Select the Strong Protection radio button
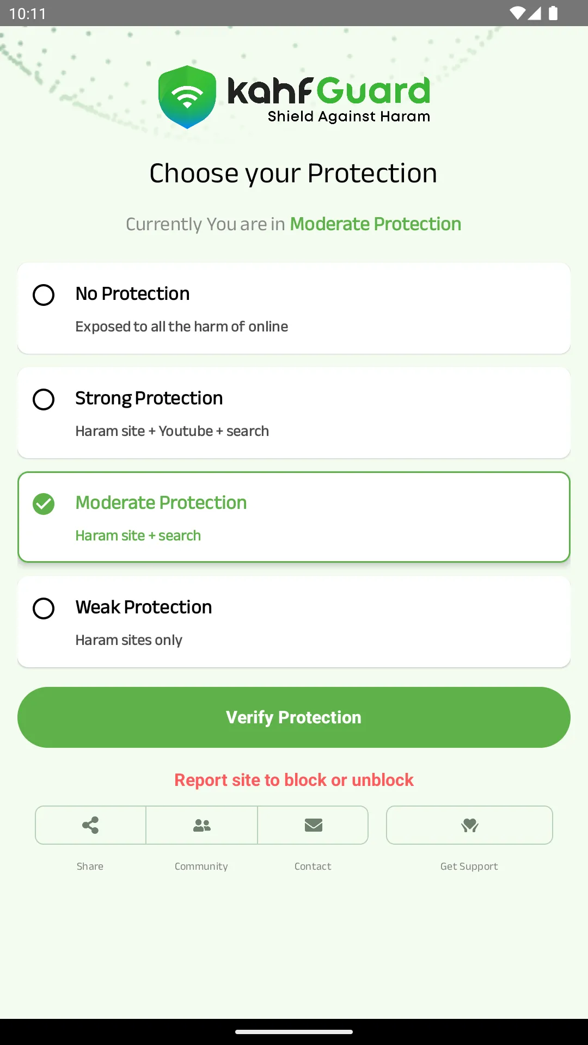 [44, 400]
